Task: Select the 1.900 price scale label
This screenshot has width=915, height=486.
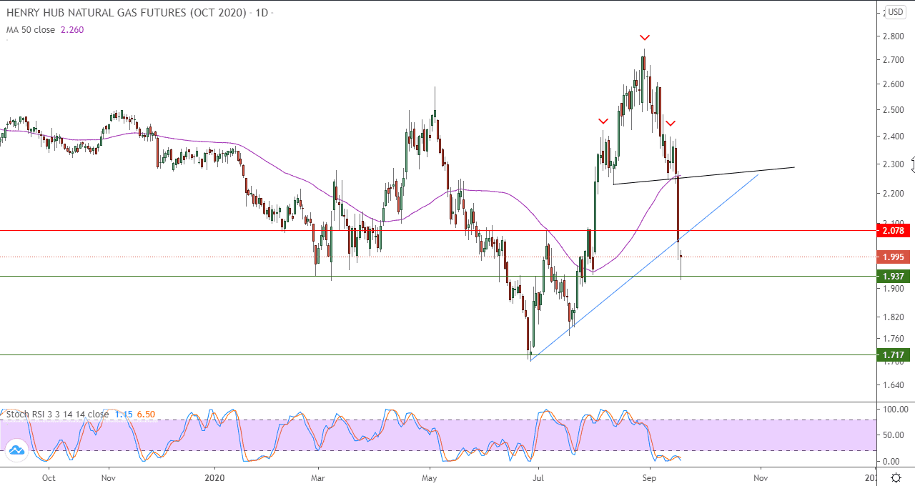Action: 895,289
